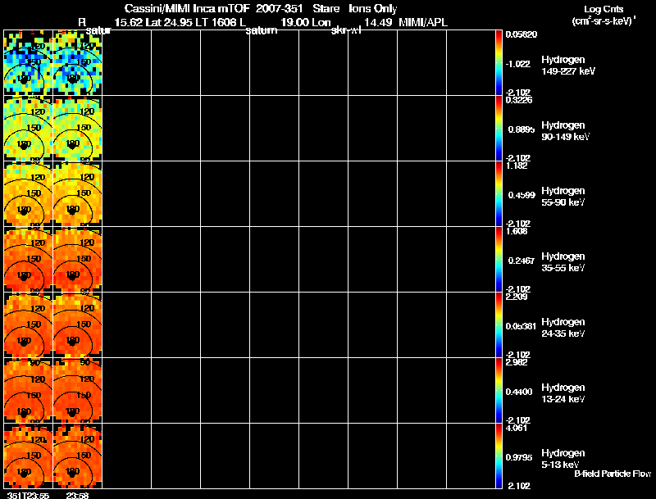
Task: Open the Hydrogen 5-13 keV image at 23:58
Action: coord(77,456)
